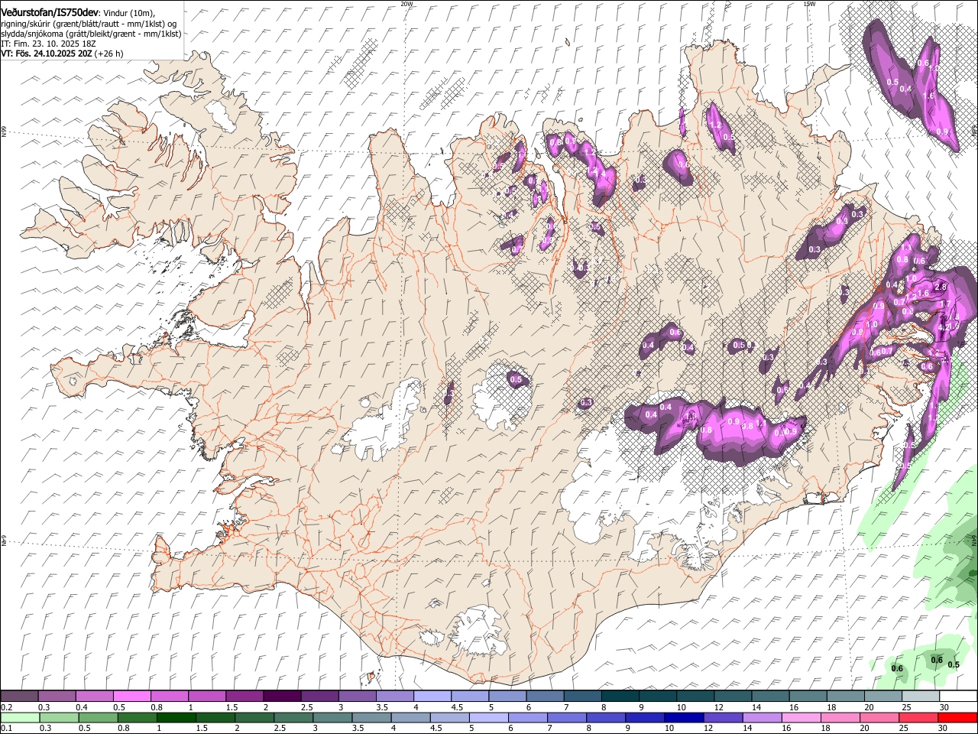Click the 10 label on the snow scale

(680, 707)
